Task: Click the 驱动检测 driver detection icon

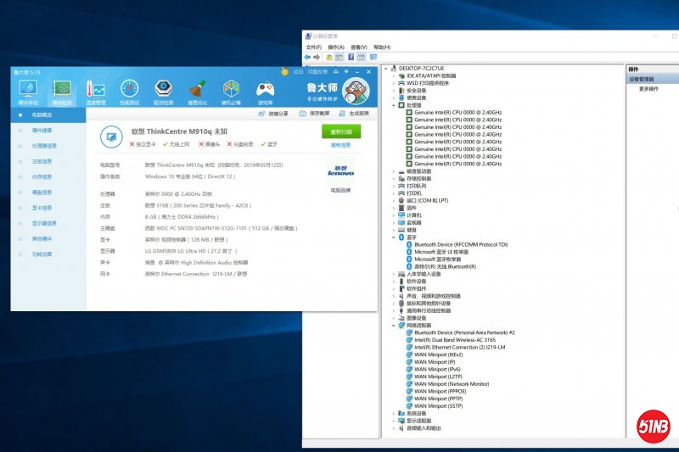Action: pos(163,91)
